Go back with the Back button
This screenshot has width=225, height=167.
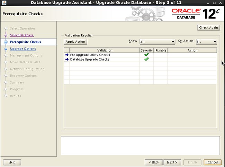tap(154, 162)
